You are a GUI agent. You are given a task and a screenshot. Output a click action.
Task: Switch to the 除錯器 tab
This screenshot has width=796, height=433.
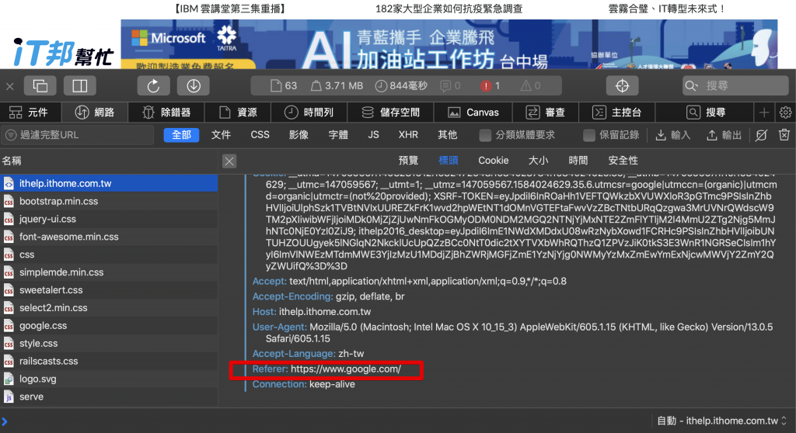(x=167, y=113)
